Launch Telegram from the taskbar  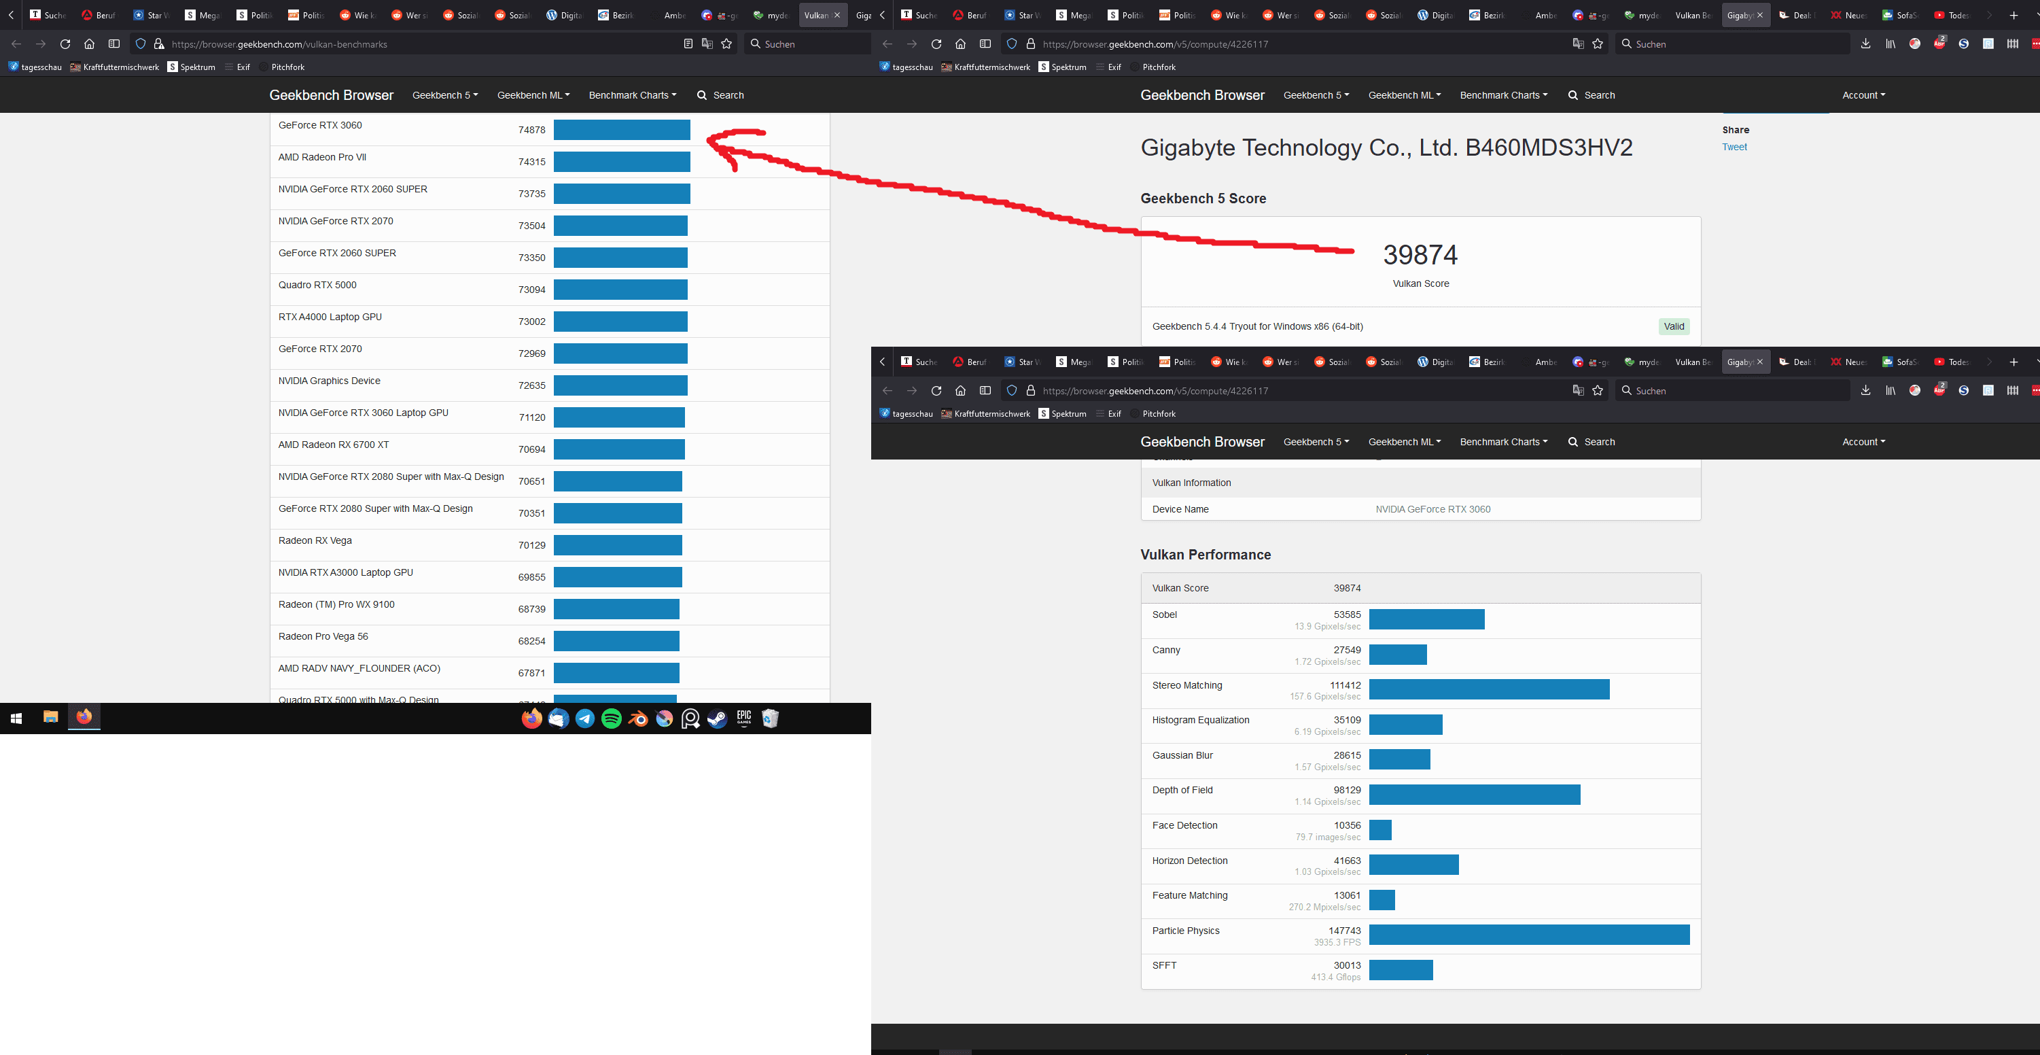click(585, 719)
